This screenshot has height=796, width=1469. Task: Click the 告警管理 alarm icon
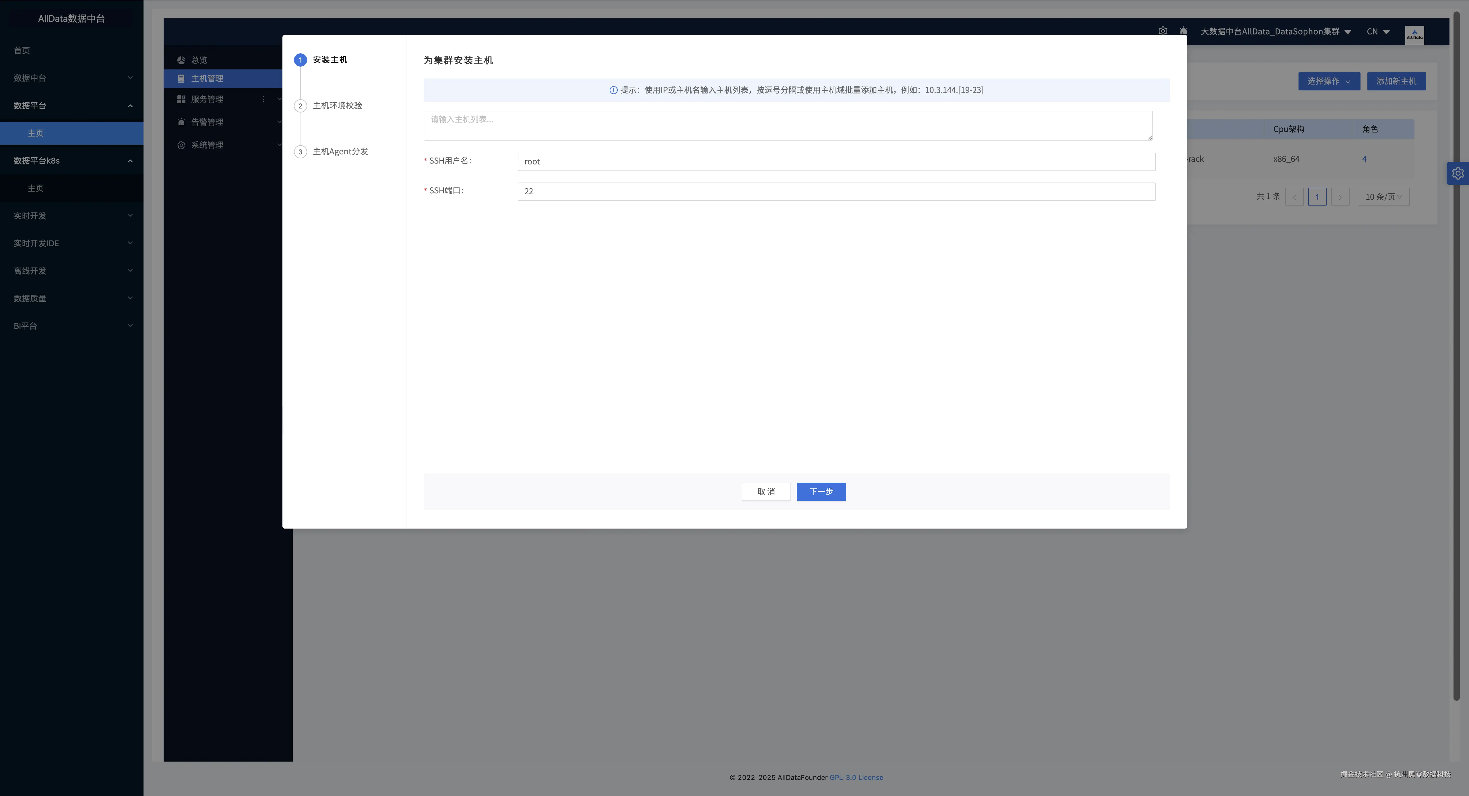[x=181, y=122]
